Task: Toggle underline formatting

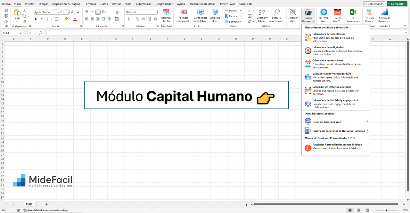Action: click(47, 19)
